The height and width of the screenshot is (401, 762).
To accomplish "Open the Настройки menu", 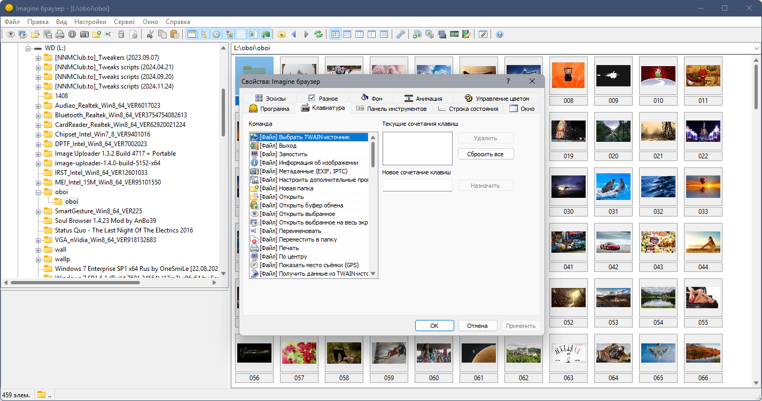I will click(x=90, y=22).
